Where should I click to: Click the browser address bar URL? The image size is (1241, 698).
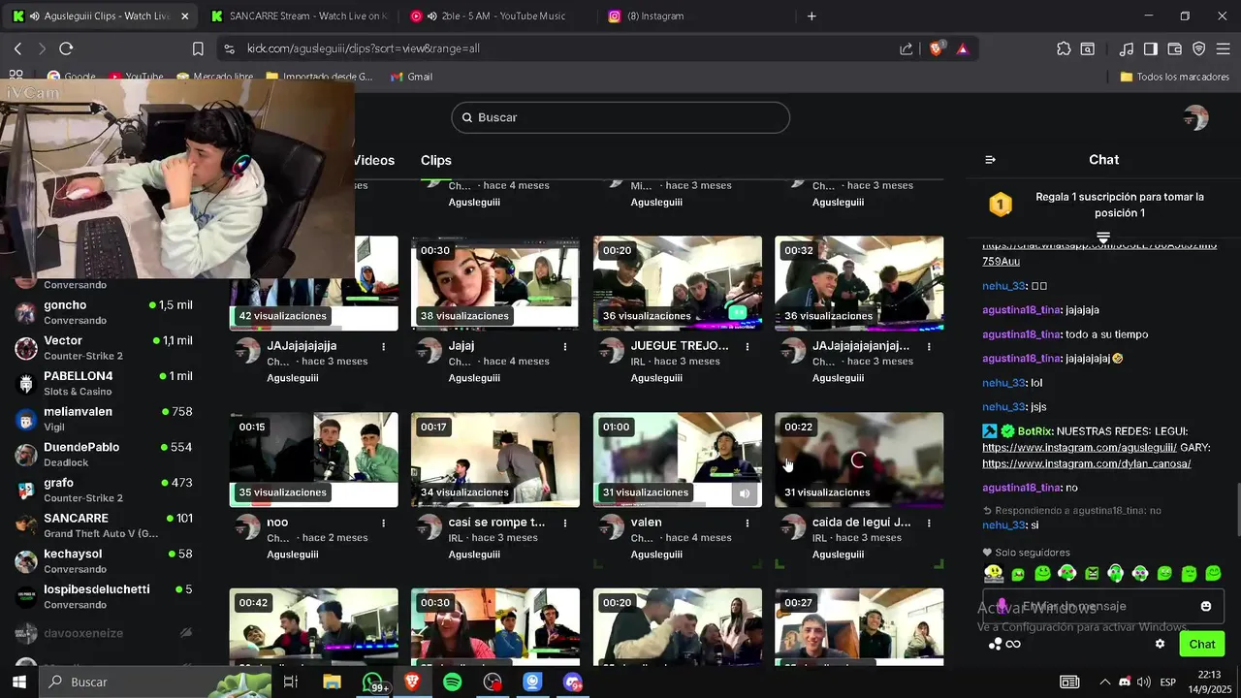point(364,48)
